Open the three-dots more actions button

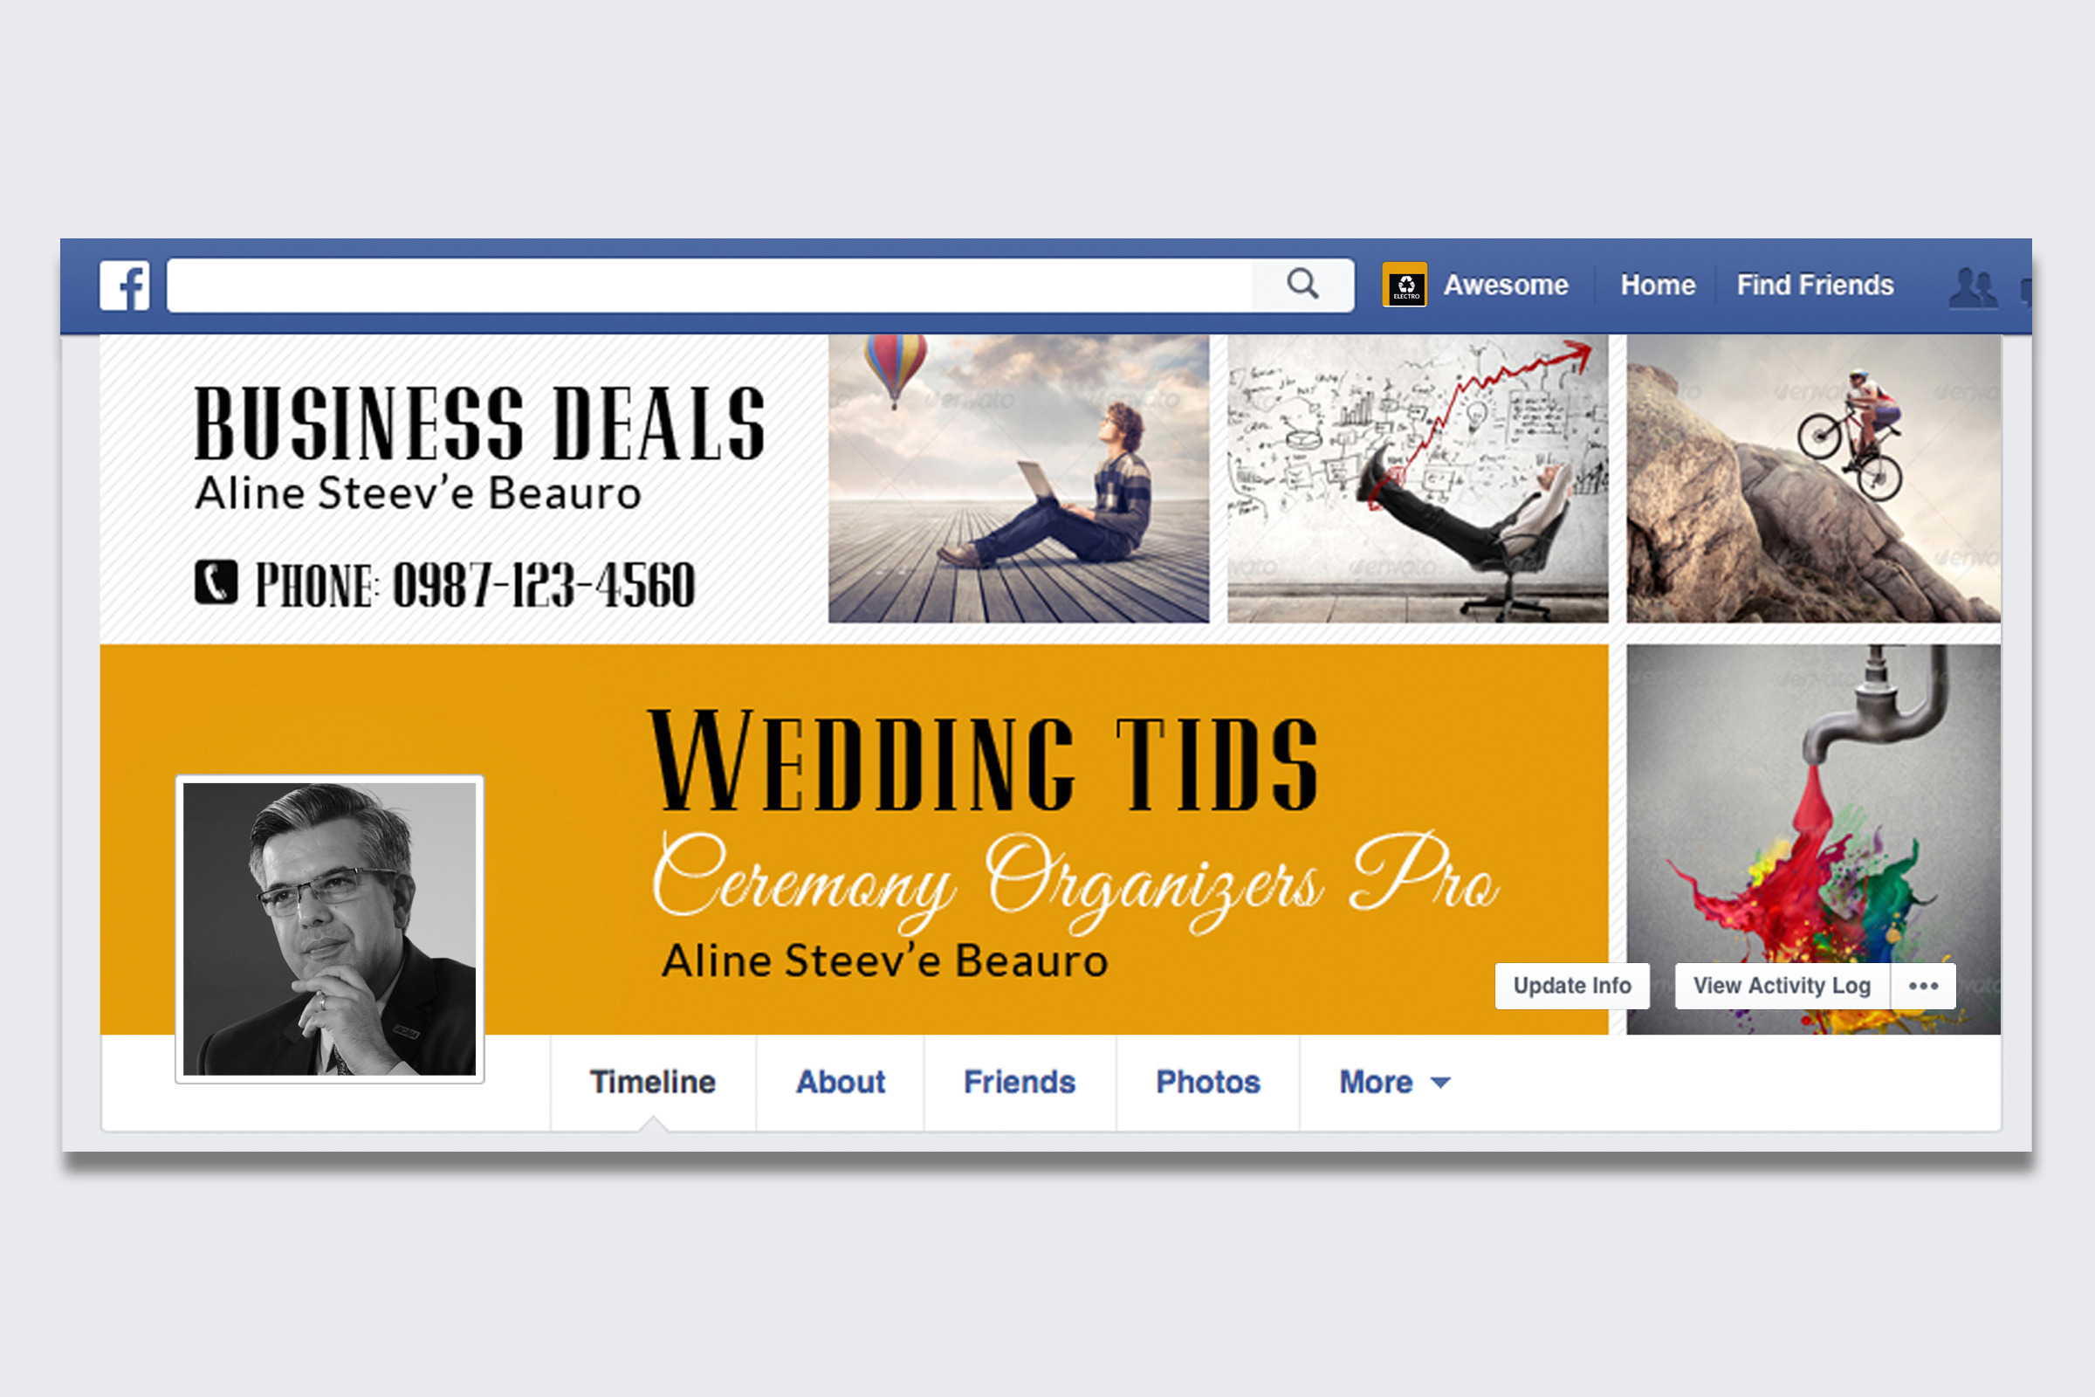(x=1923, y=986)
